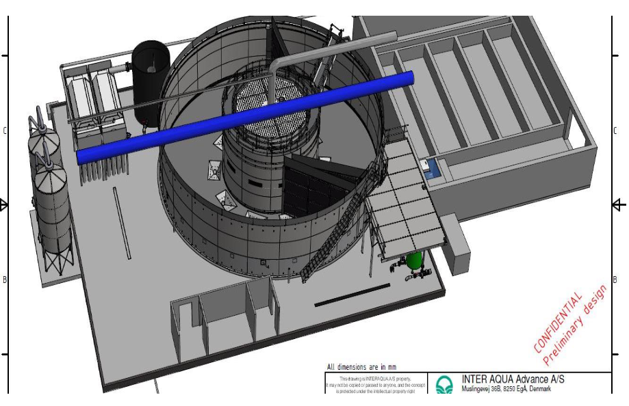The height and width of the screenshot is (406, 629).
Task: Select the blue horizontal pipe
Action: tap(246, 118)
